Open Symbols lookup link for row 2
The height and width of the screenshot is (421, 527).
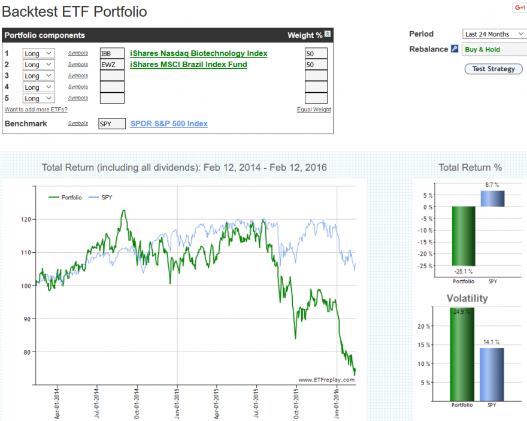[78, 64]
